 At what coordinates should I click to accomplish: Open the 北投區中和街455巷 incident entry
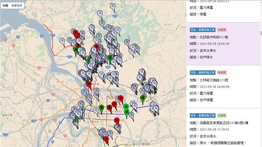[223, 44]
